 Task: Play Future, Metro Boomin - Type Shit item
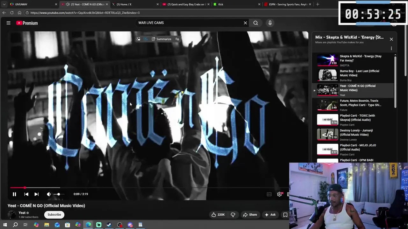click(x=353, y=105)
